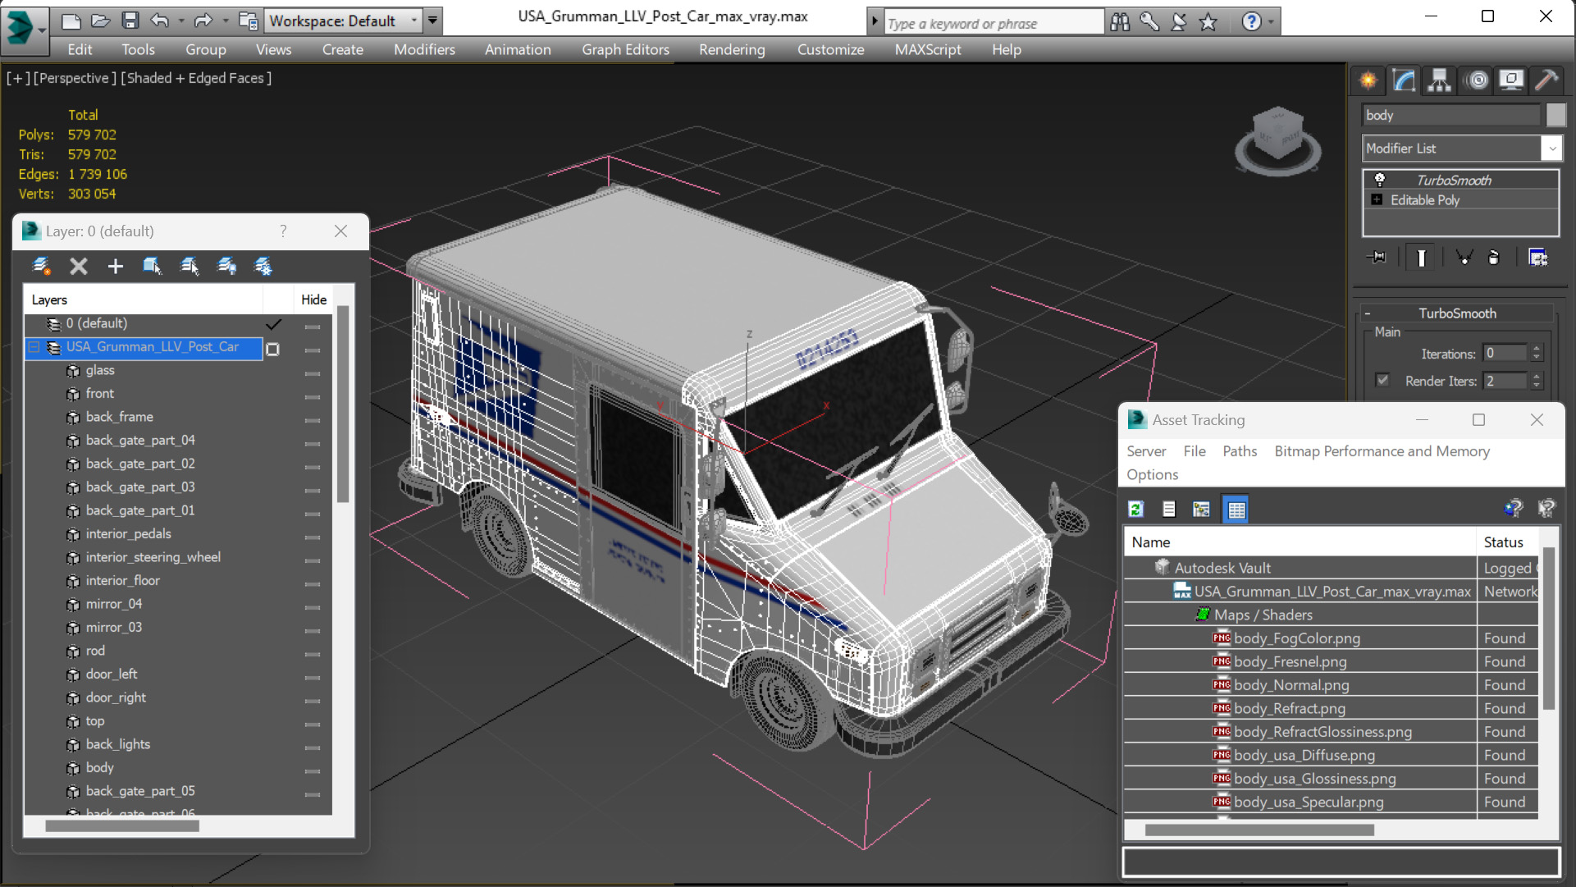1576x887 pixels.
Task: Toggle hide for back_frame object
Action: click(x=312, y=420)
